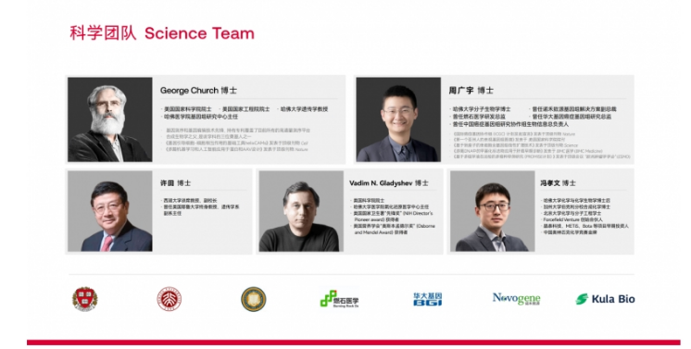Click the bullet "哈佛大学分子生物学博士"
Image resolution: width=691 pixels, height=349 pixels.
coord(482,109)
